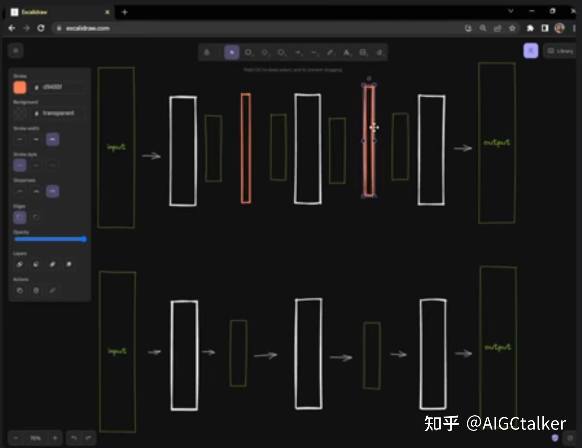Viewport: 582px width, 448px height.
Task: Click the excalidraw.com address bar
Action: [88, 28]
